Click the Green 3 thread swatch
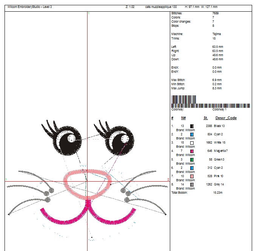 click(x=192, y=159)
